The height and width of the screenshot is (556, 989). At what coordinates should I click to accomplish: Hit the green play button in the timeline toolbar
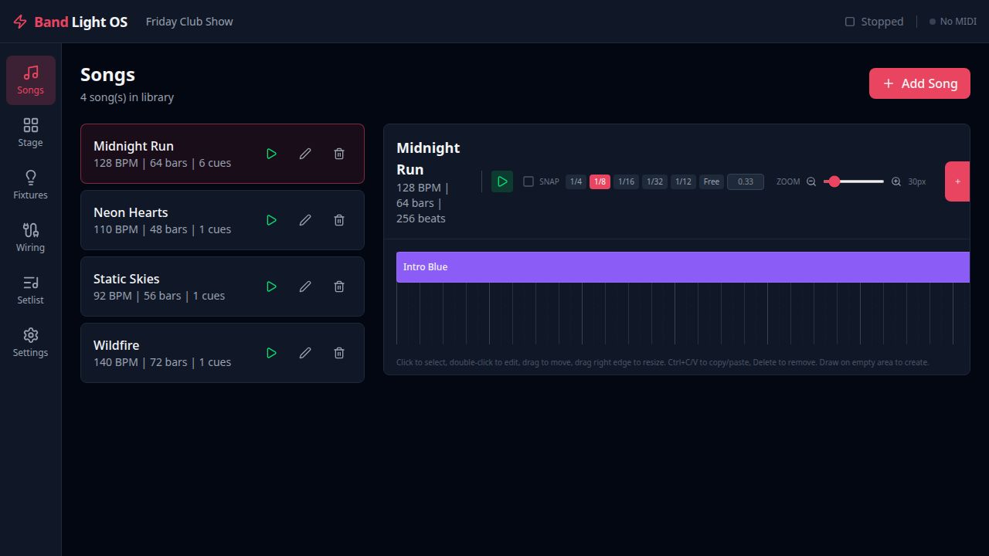pos(502,181)
